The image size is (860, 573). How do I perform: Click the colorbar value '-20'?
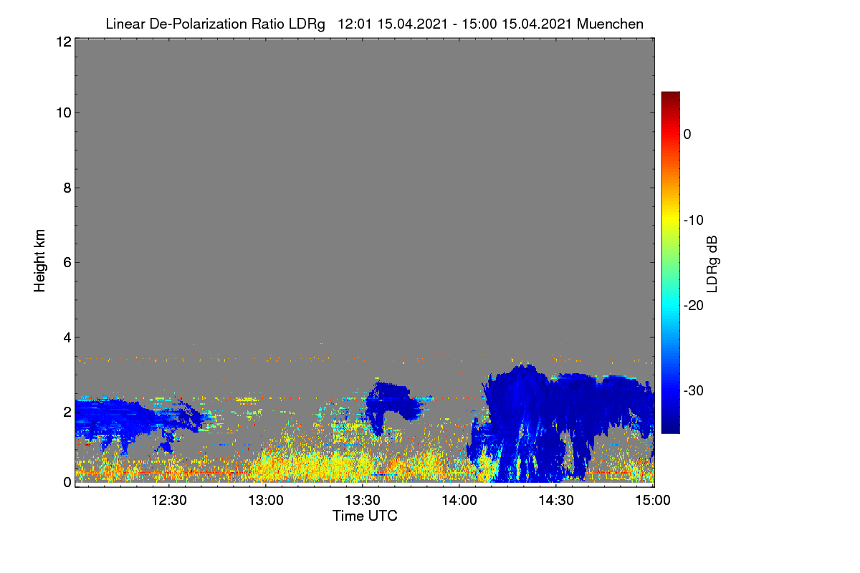coord(694,305)
